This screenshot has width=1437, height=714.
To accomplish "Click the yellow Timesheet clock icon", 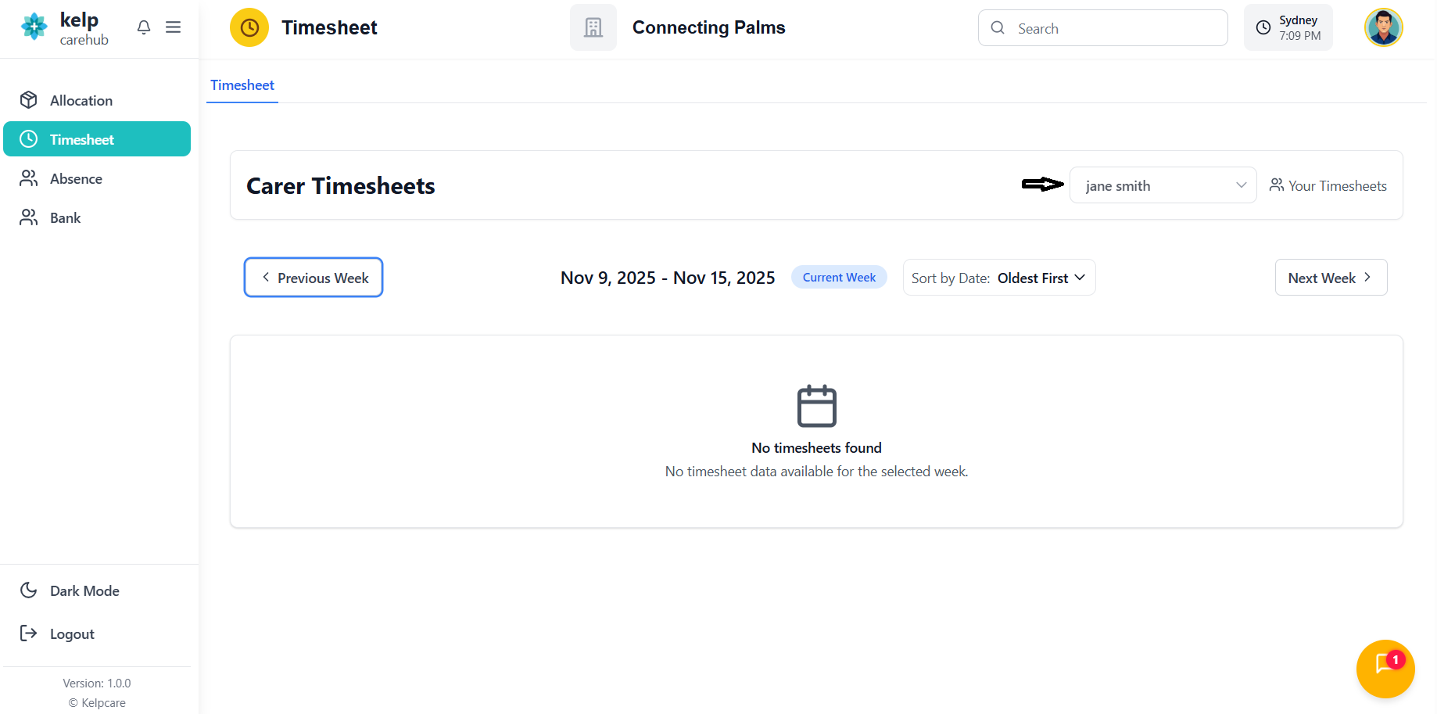I will point(249,28).
